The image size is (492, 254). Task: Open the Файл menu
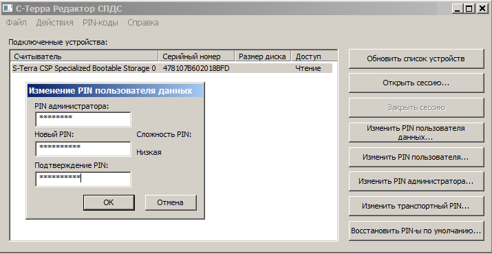click(x=16, y=23)
